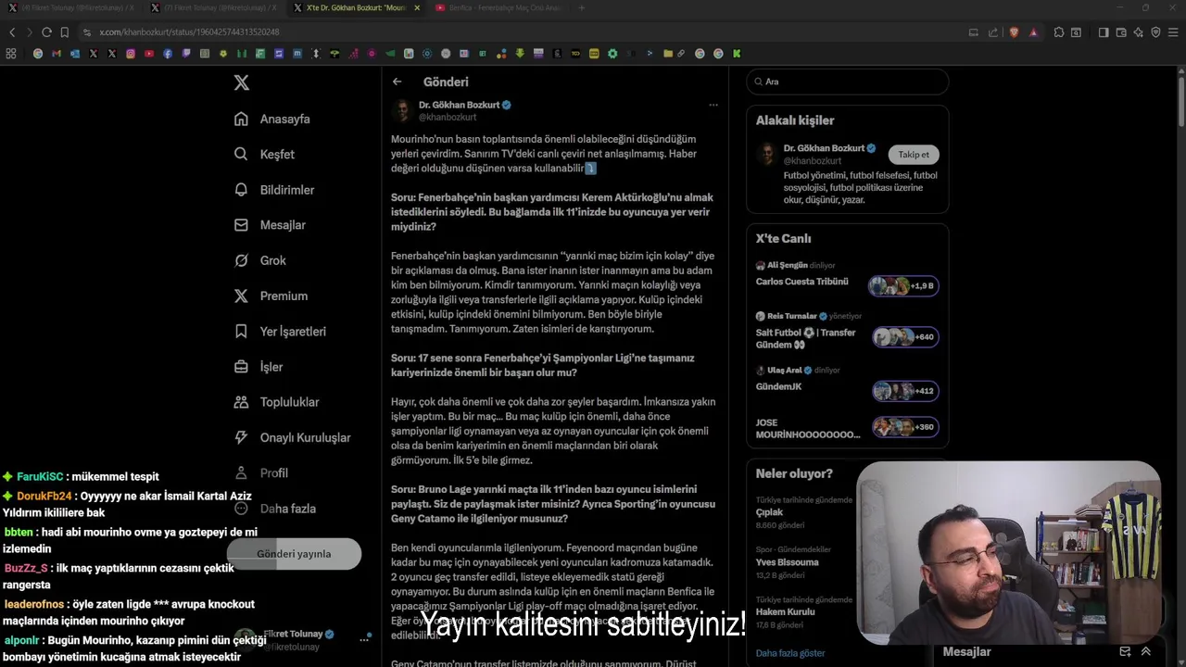Click Takip et follow button

tap(914, 155)
